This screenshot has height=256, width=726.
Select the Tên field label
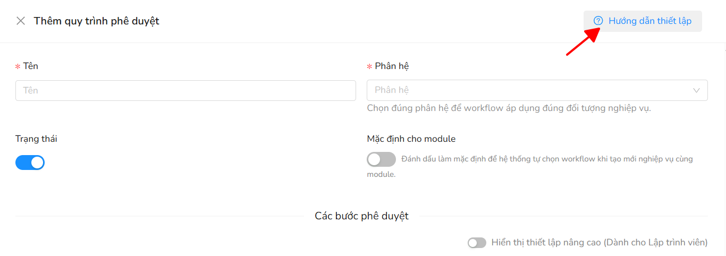click(x=31, y=66)
